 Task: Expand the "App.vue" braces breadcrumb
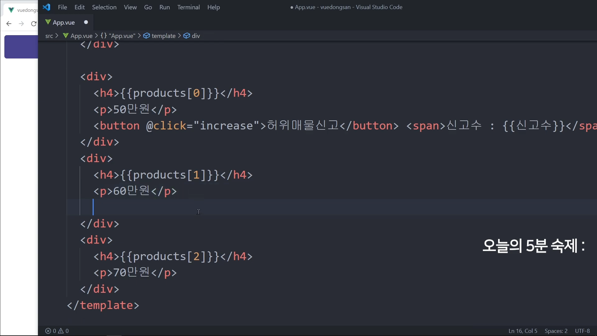[118, 36]
